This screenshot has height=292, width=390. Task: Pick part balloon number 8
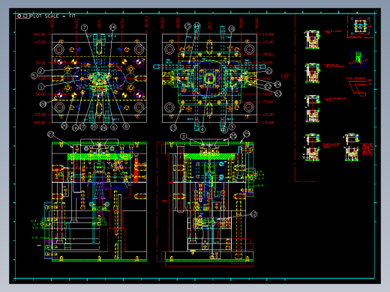[x=126, y=127]
